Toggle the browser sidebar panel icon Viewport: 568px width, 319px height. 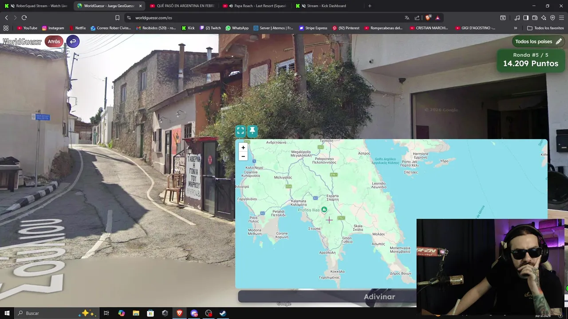point(526,18)
